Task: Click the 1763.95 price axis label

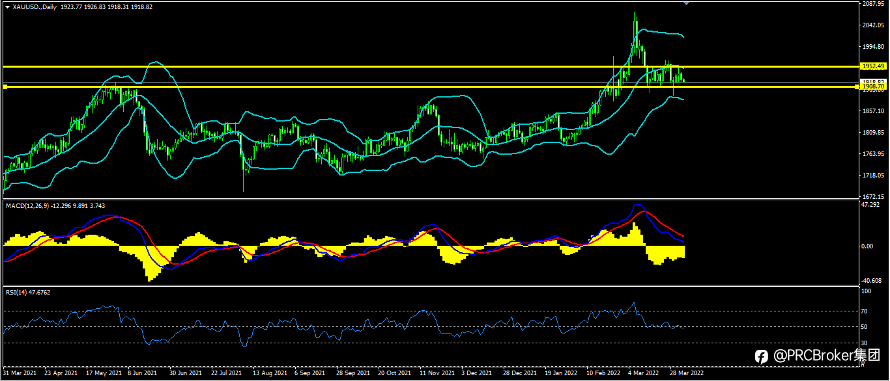Action: pyautogui.click(x=872, y=154)
